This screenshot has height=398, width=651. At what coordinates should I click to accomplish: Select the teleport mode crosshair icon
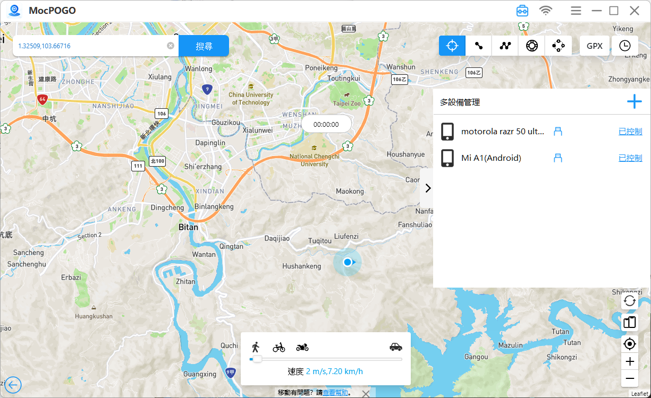[452, 46]
